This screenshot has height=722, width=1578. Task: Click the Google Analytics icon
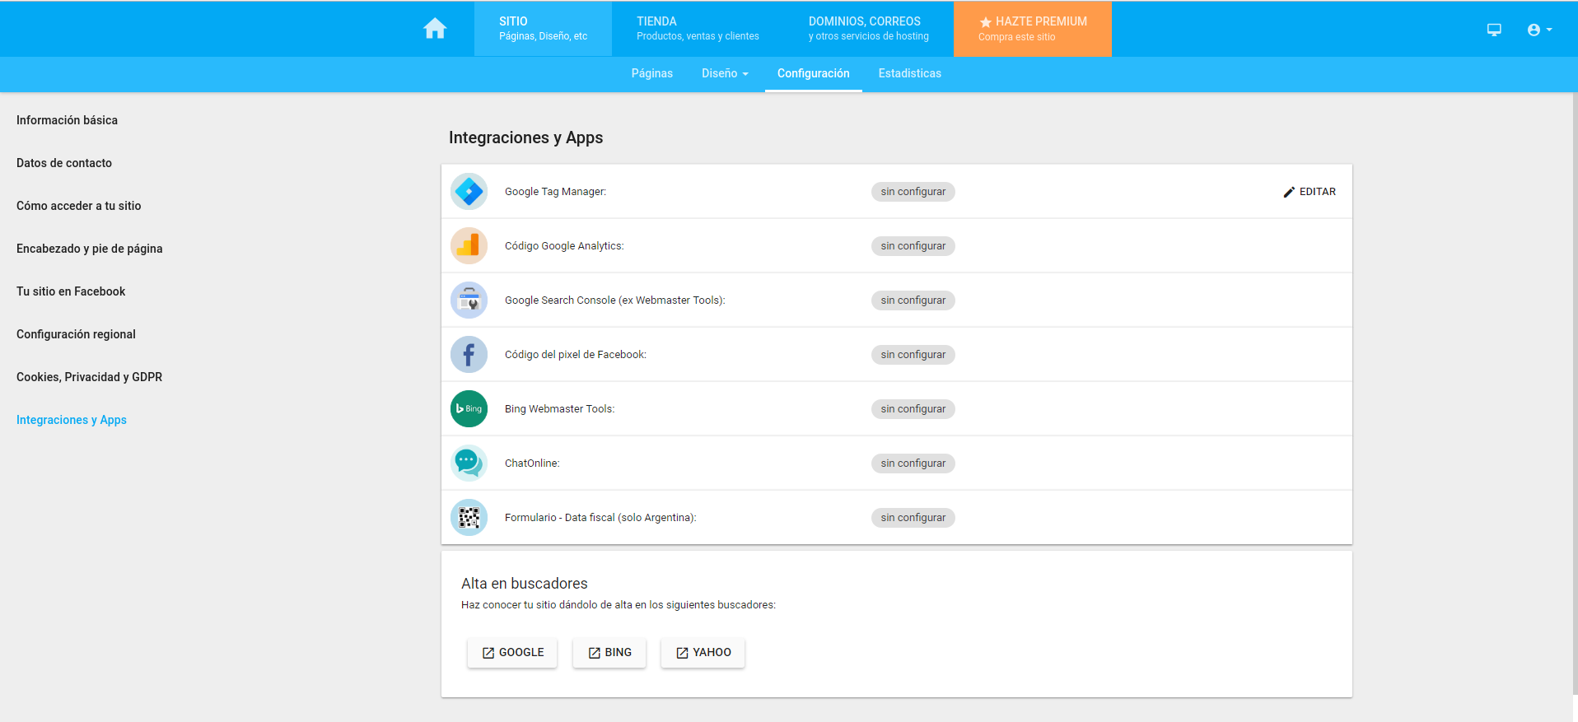click(469, 246)
